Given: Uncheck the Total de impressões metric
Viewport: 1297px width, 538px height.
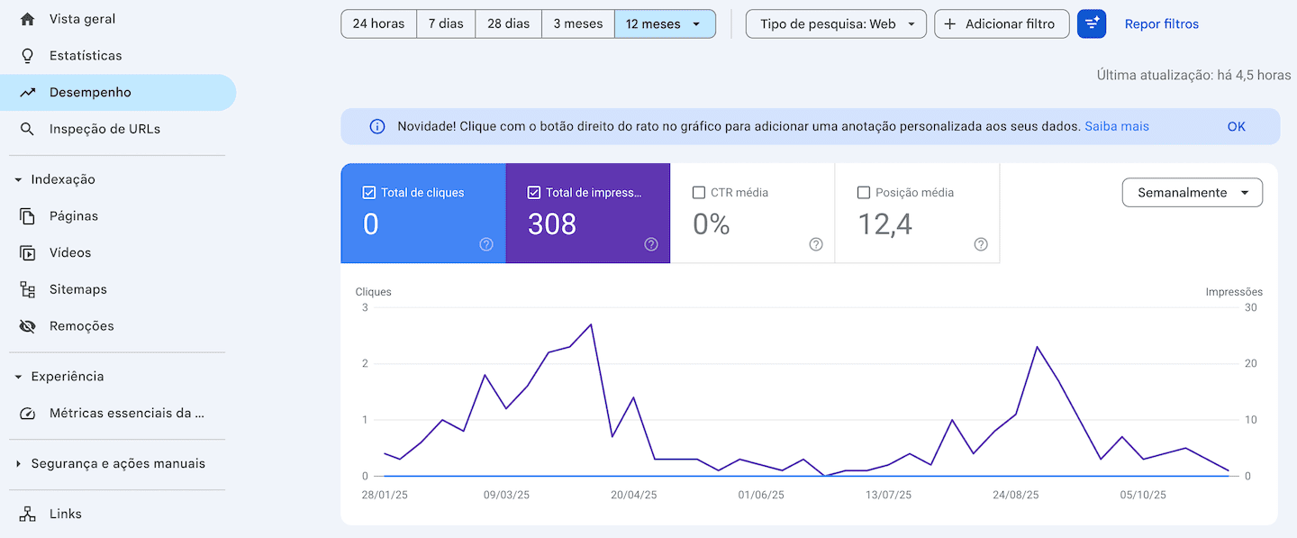Looking at the screenshot, I should coord(534,192).
